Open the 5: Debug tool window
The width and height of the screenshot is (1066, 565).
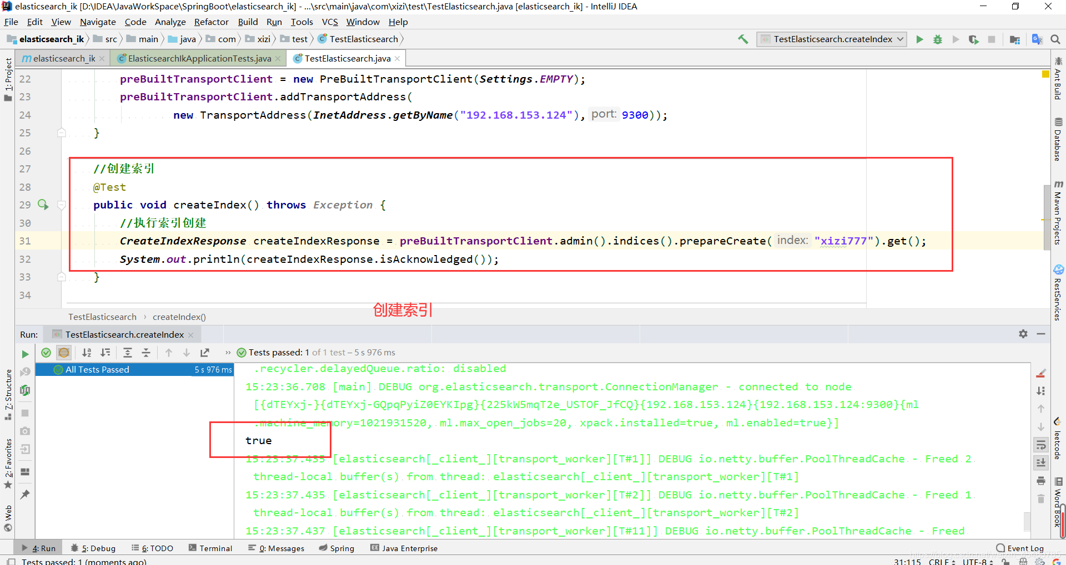pos(93,548)
